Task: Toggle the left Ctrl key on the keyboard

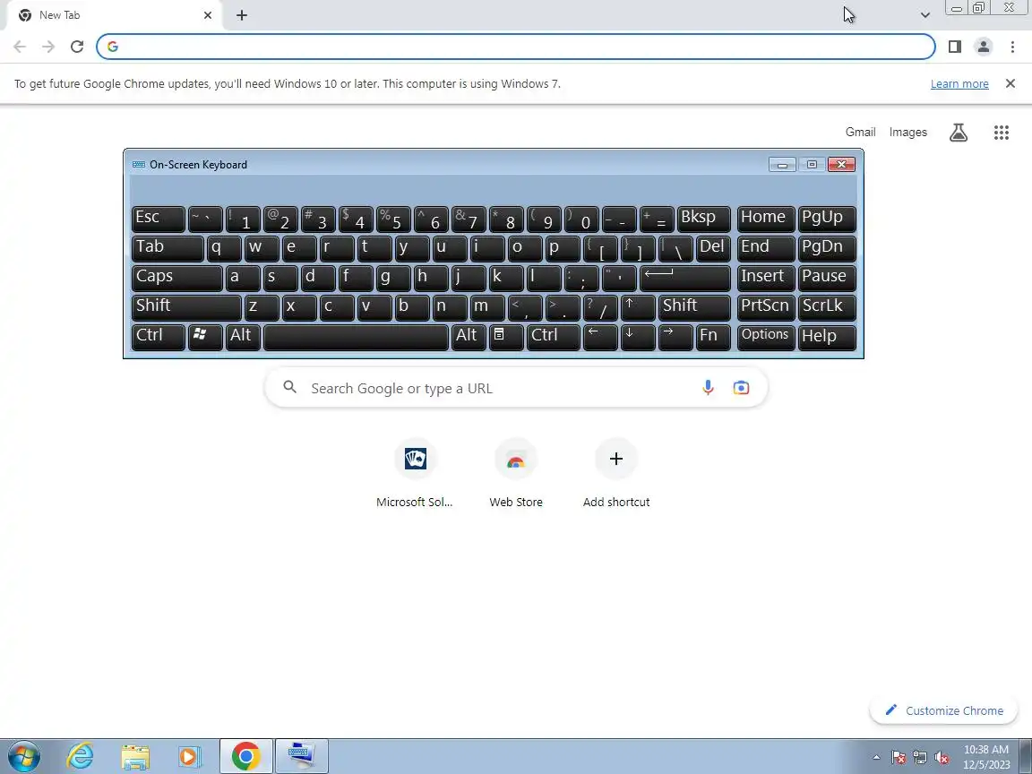Action: (158, 337)
